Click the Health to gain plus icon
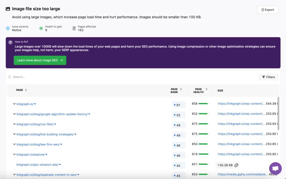286x179 pixels. click(41, 28)
